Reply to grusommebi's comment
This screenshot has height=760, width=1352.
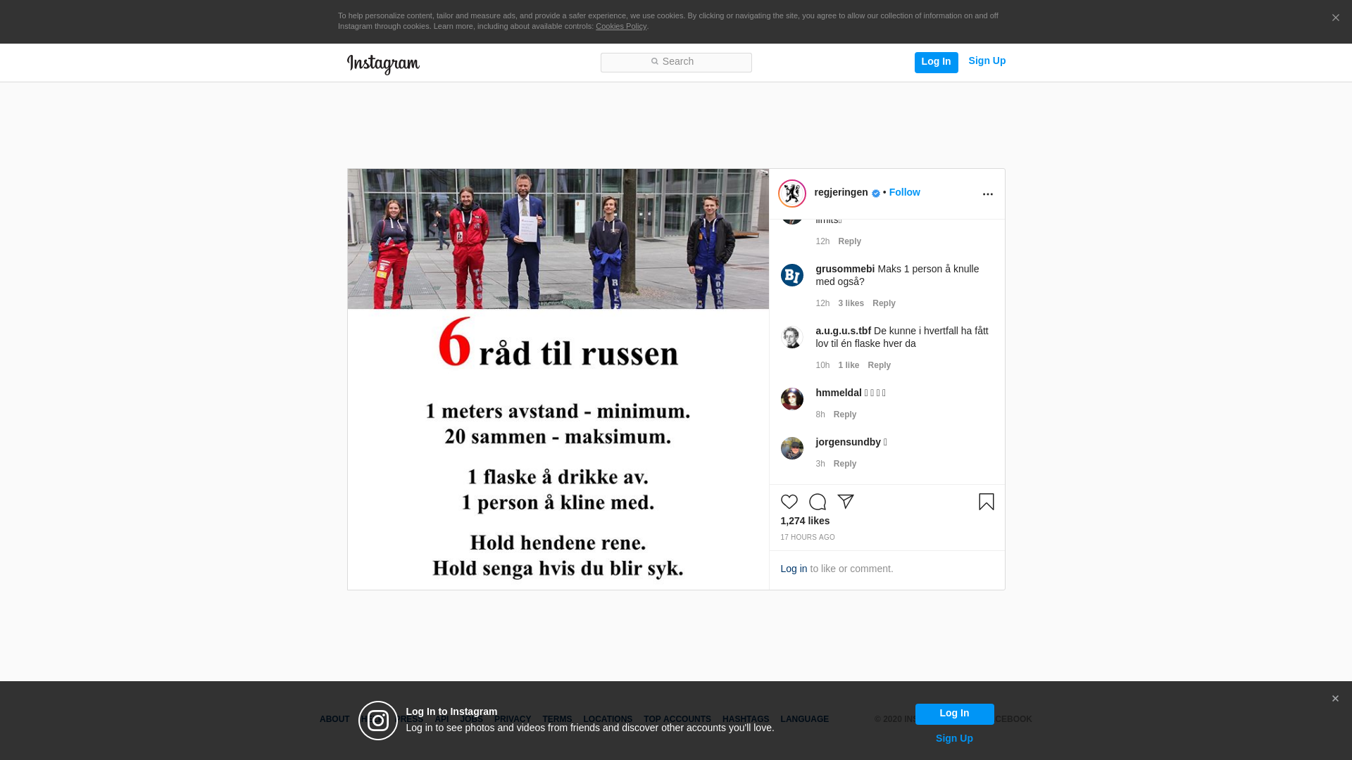click(884, 303)
